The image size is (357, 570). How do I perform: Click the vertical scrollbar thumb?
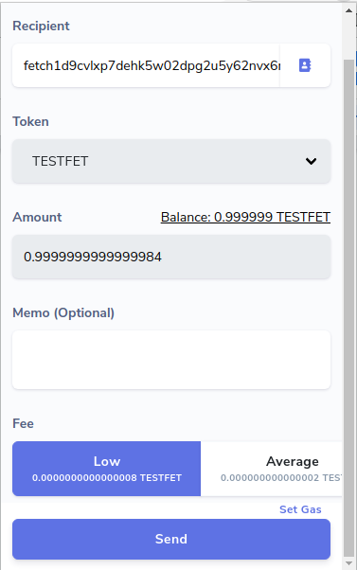pos(349,309)
